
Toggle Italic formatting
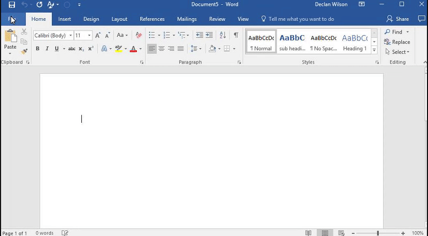[47, 49]
